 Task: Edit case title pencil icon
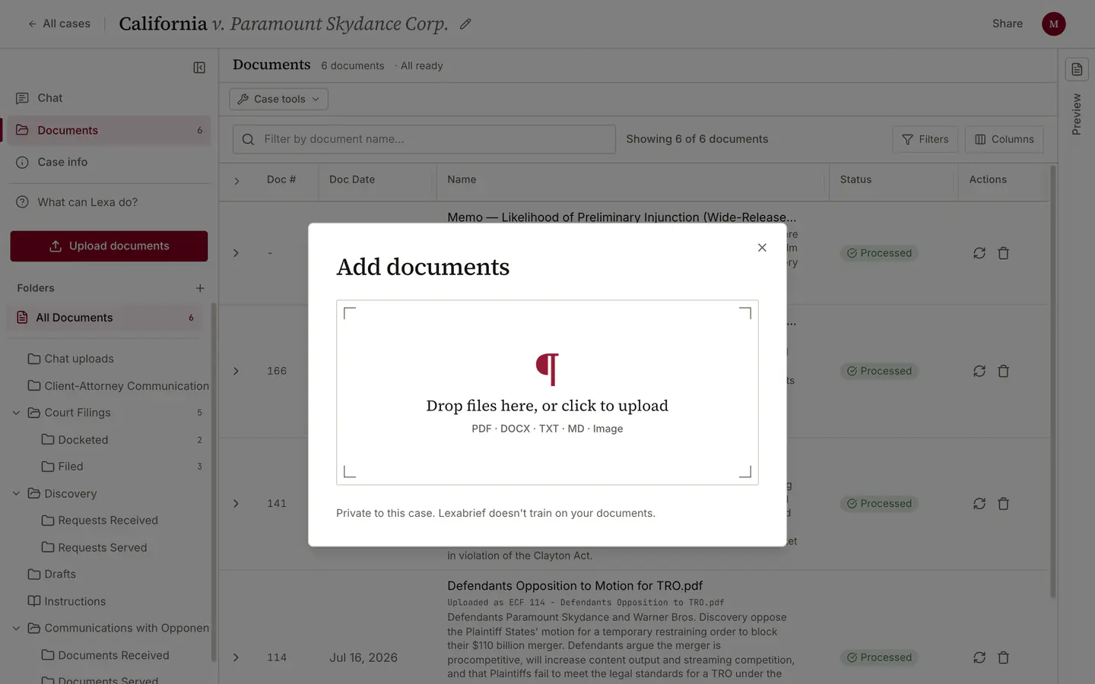[465, 24]
